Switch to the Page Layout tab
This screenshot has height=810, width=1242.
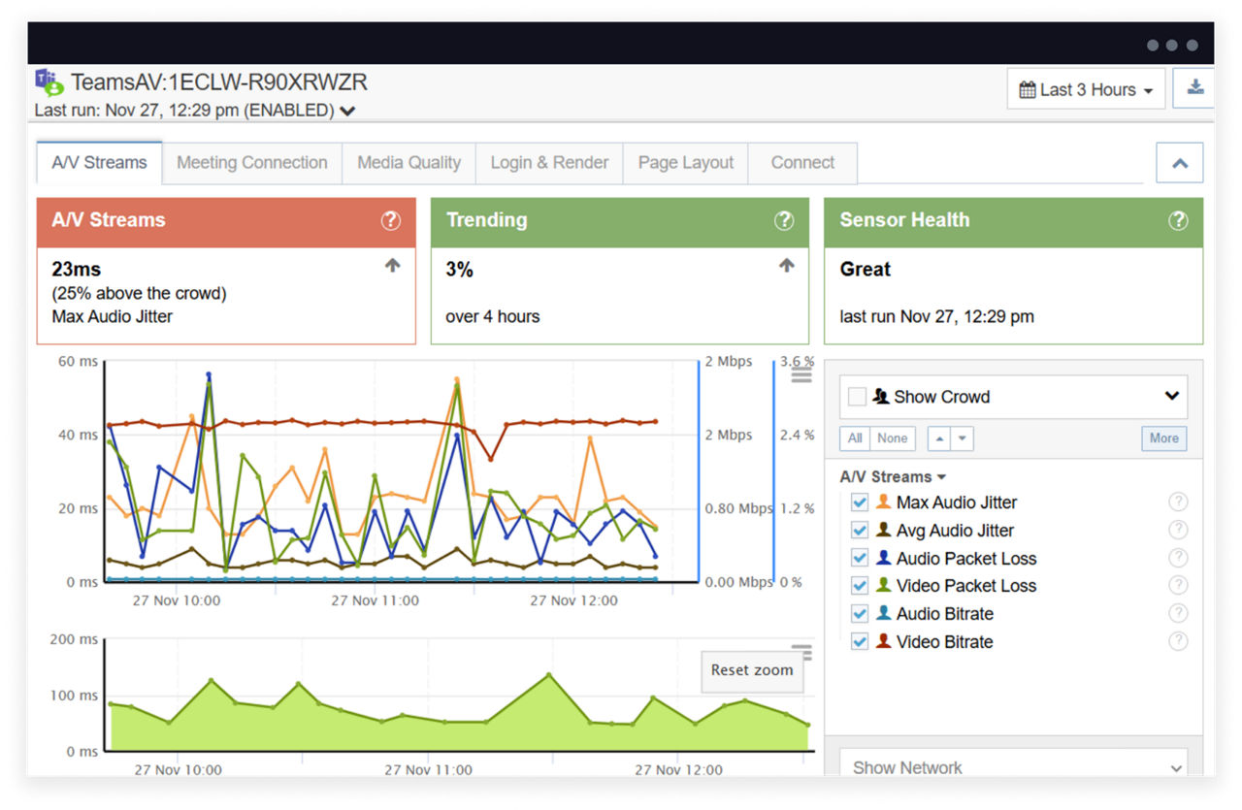686,163
